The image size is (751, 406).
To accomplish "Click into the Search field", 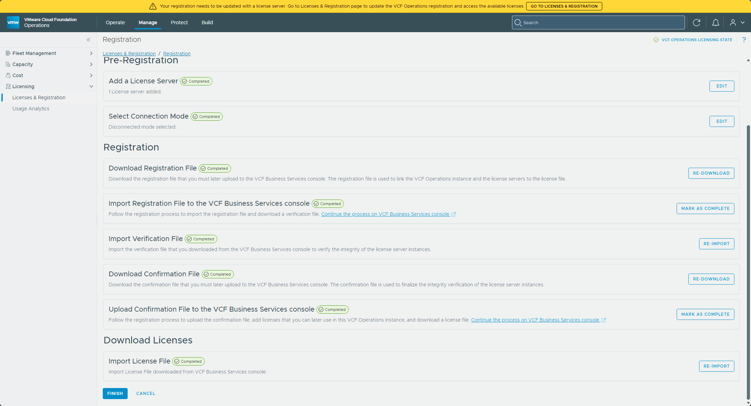I will tap(598, 22).
